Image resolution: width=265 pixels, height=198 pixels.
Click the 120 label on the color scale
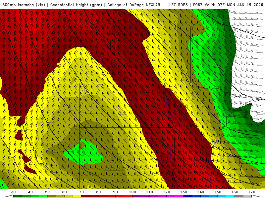[x=167, y=192]
